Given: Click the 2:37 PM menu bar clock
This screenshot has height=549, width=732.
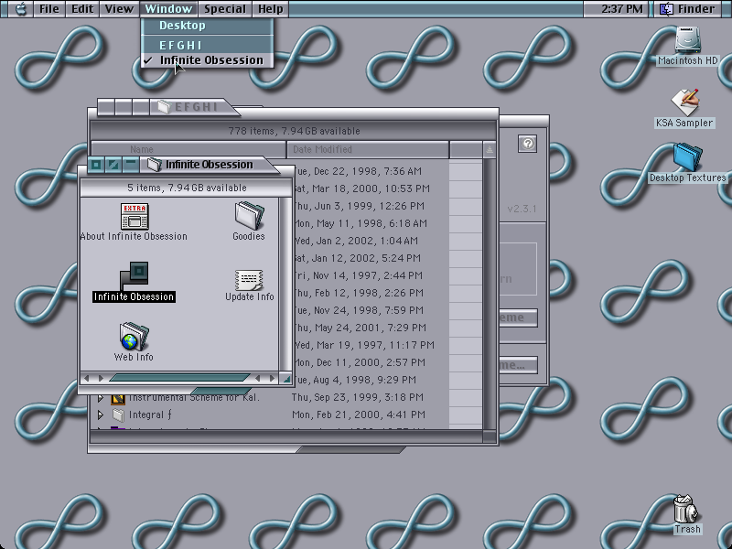Looking at the screenshot, I should coord(622,9).
